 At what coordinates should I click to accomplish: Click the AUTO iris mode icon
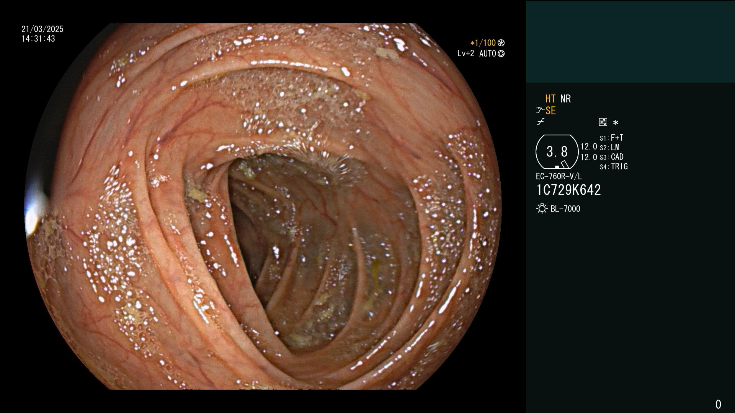[501, 54]
